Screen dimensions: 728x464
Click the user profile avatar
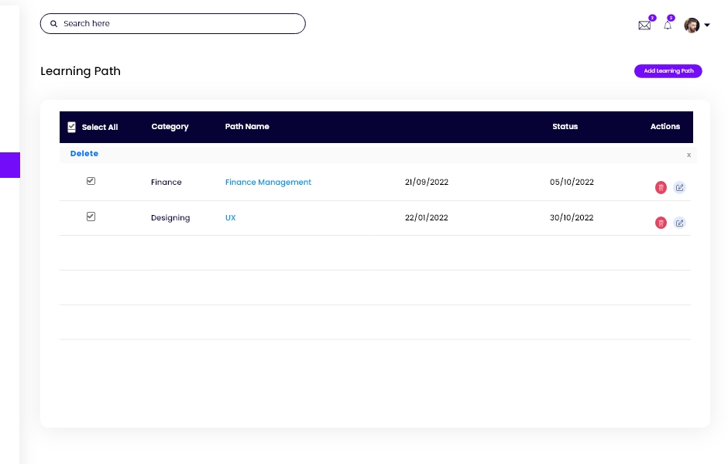pos(692,26)
